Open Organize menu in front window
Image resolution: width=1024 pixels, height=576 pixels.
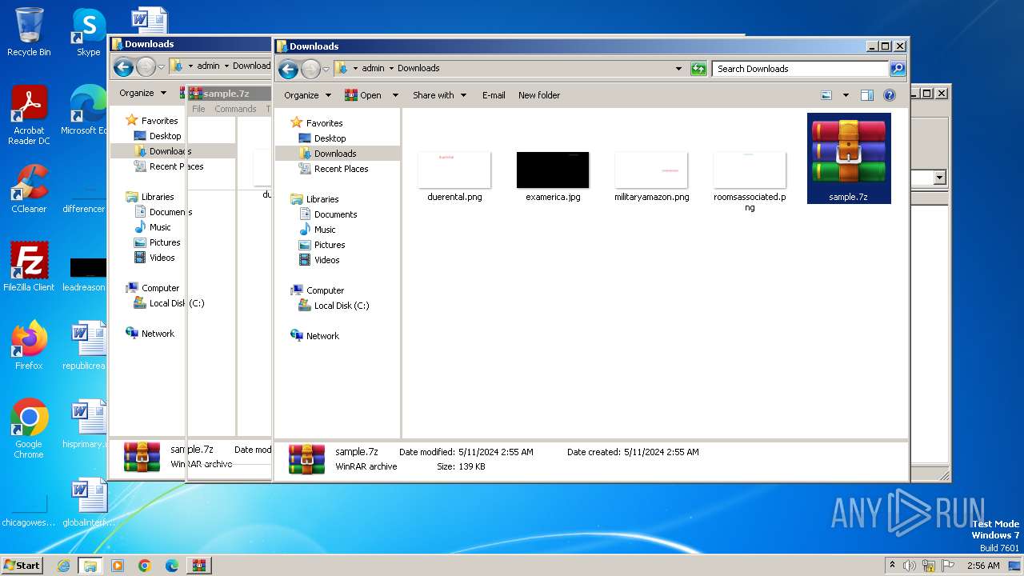(x=307, y=95)
